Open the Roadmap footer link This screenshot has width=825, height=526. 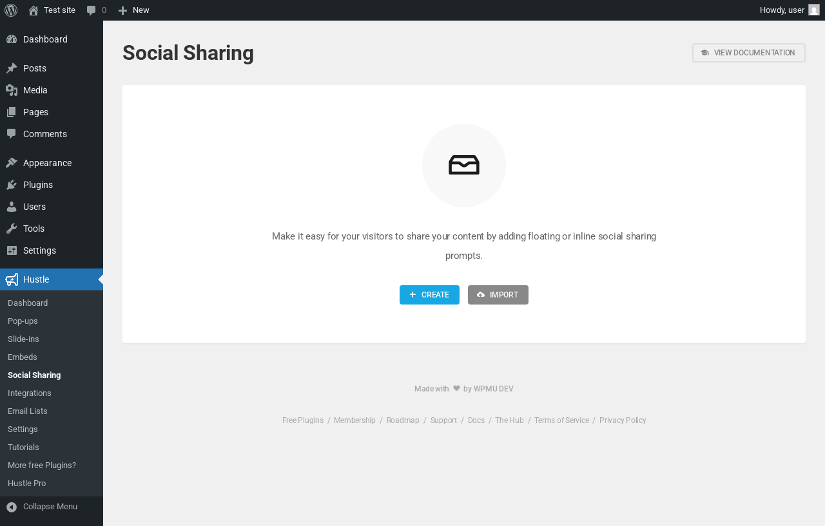click(403, 420)
